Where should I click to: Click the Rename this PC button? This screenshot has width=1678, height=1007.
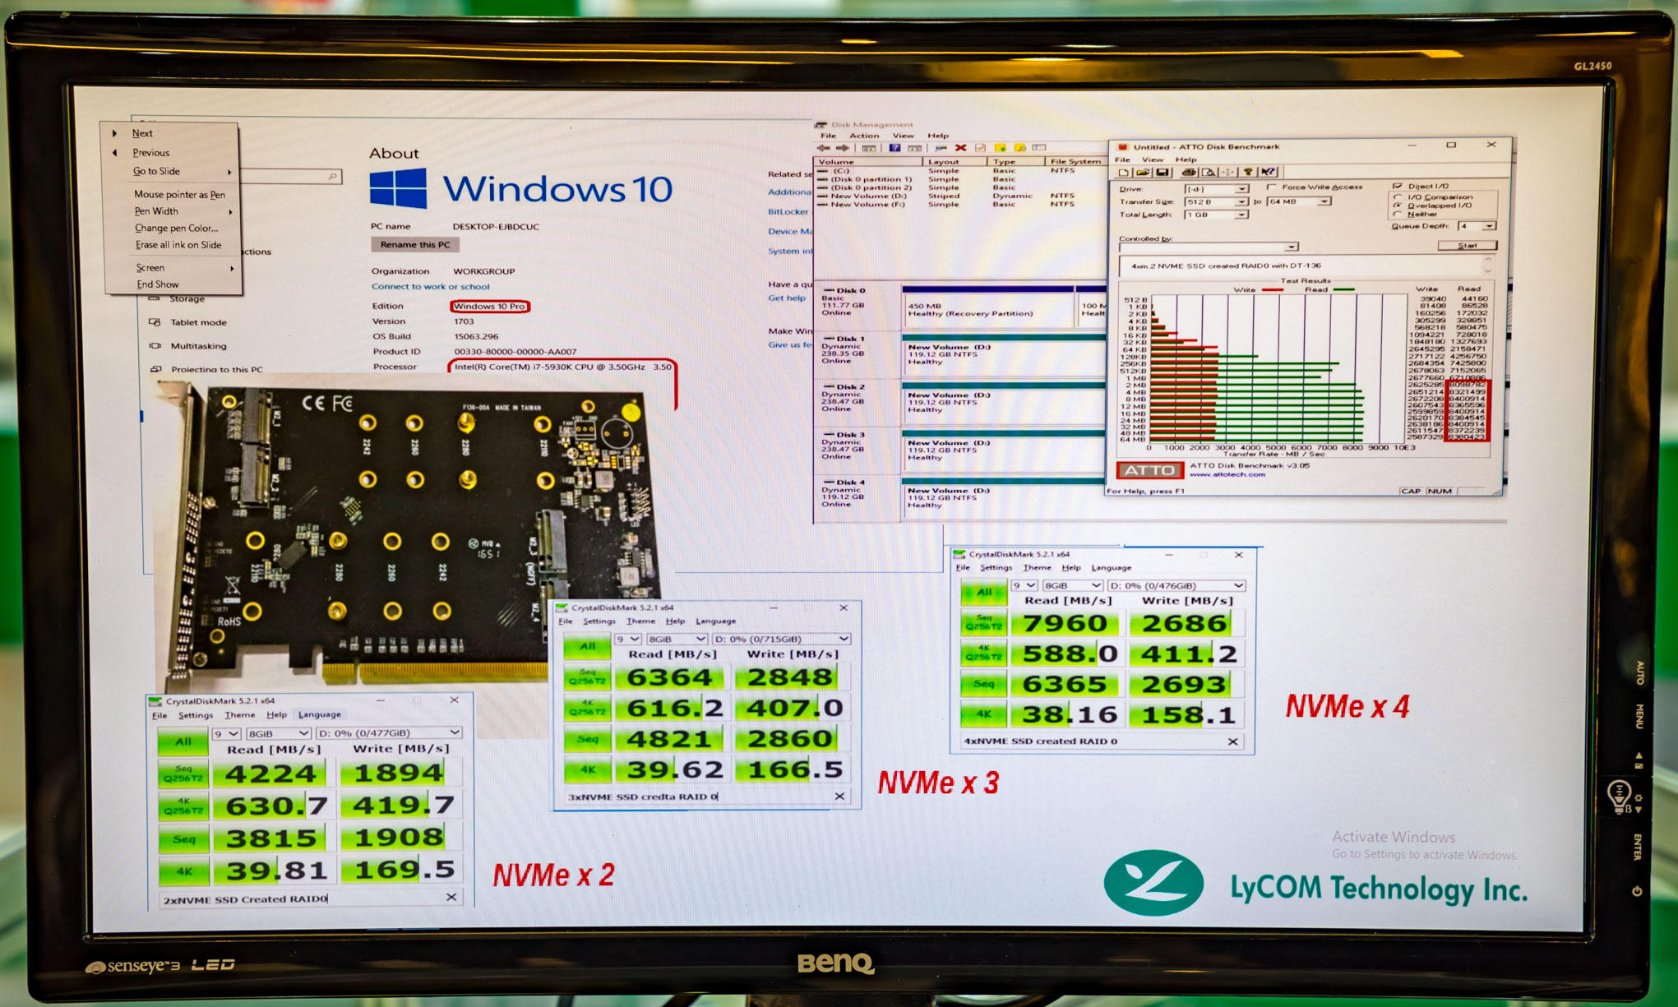click(x=415, y=245)
